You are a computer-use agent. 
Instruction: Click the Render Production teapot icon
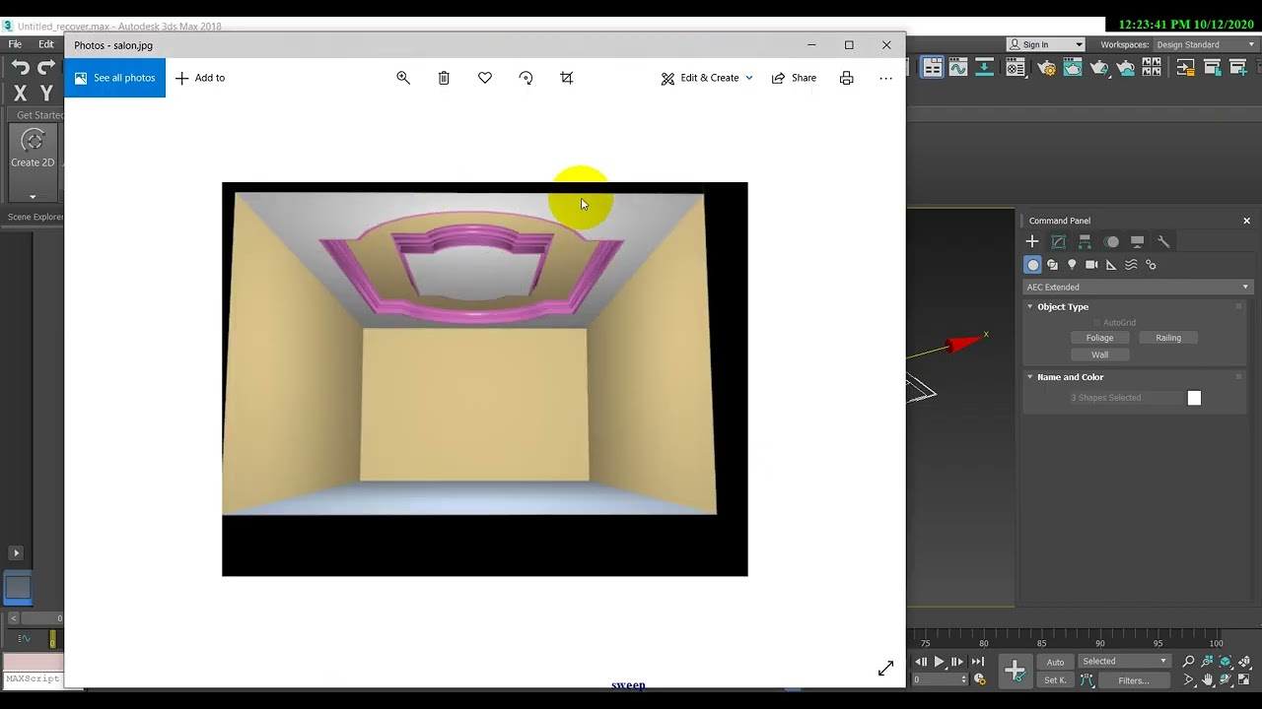(1099, 68)
